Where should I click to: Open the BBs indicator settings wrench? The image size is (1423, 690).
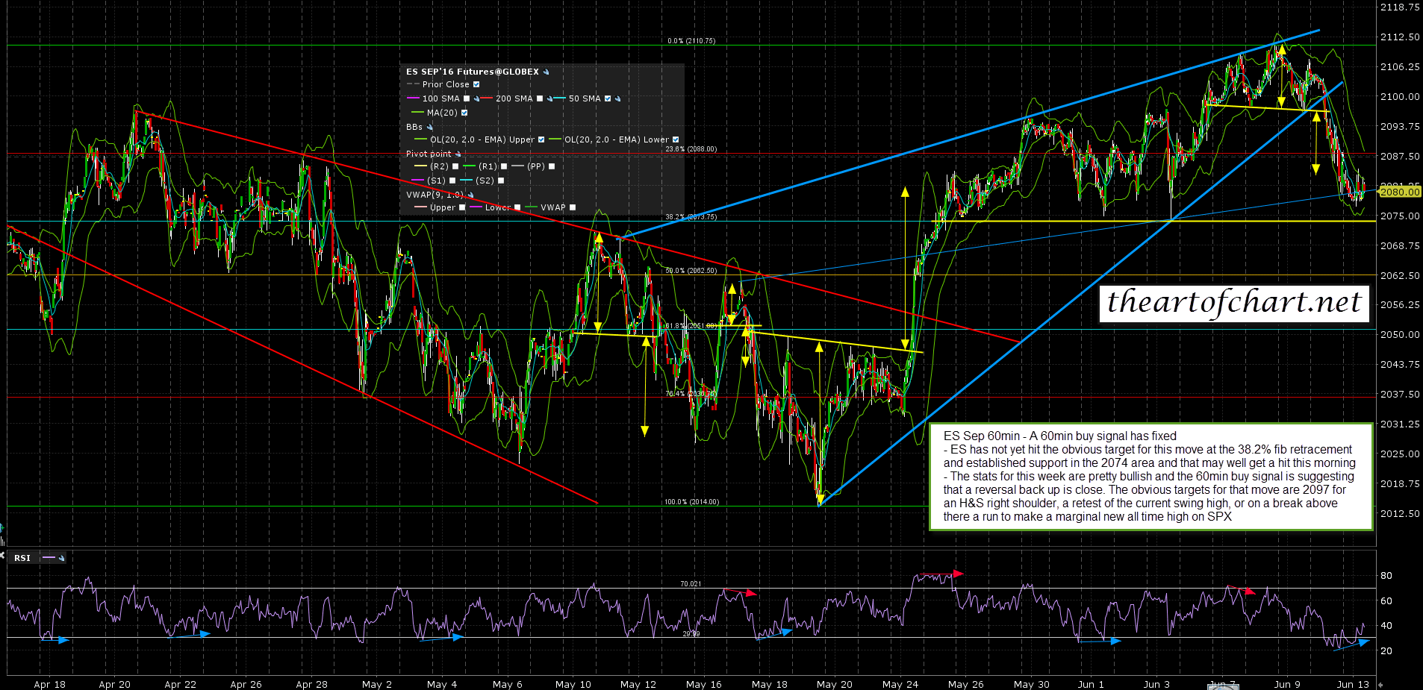(430, 127)
